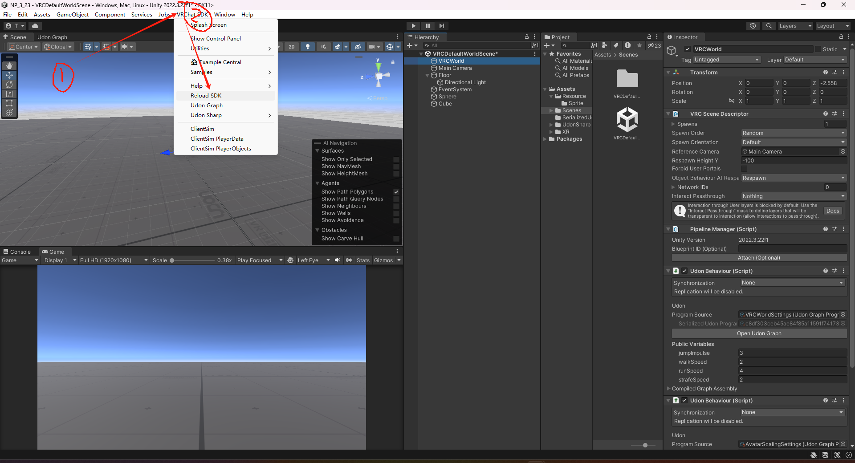
Task: Click the Stats button in Game view
Action: pos(363,260)
